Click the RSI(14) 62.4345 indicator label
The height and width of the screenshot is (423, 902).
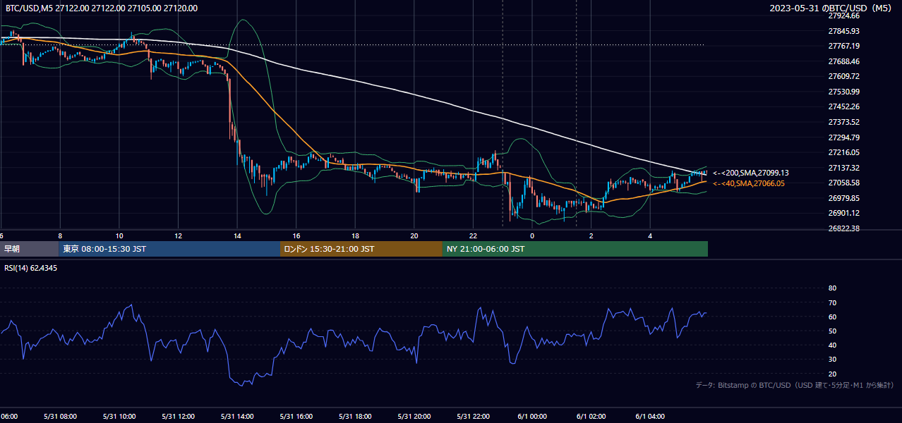pyautogui.click(x=31, y=268)
